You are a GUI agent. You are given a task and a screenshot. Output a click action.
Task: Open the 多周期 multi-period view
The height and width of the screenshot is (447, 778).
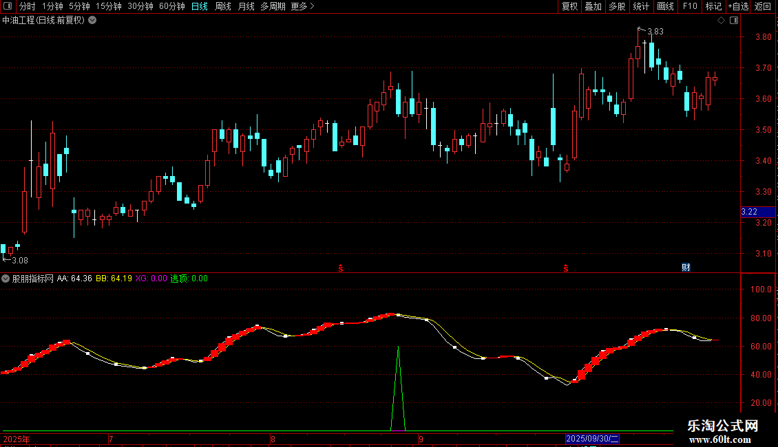point(273,6)
